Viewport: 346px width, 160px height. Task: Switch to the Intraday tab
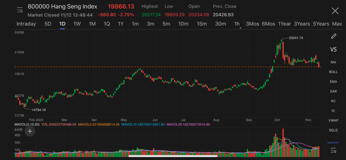click(26, 24)
